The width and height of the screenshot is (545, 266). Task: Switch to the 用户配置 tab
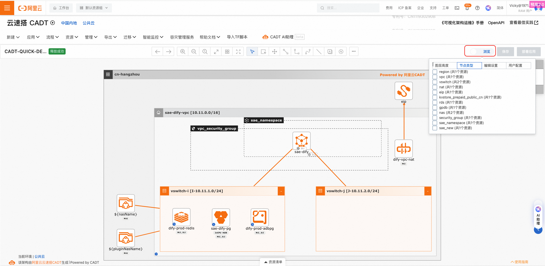click(x=518, y=66)
